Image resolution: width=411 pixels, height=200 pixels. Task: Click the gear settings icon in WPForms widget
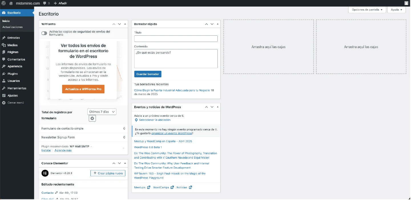(92, 118)
